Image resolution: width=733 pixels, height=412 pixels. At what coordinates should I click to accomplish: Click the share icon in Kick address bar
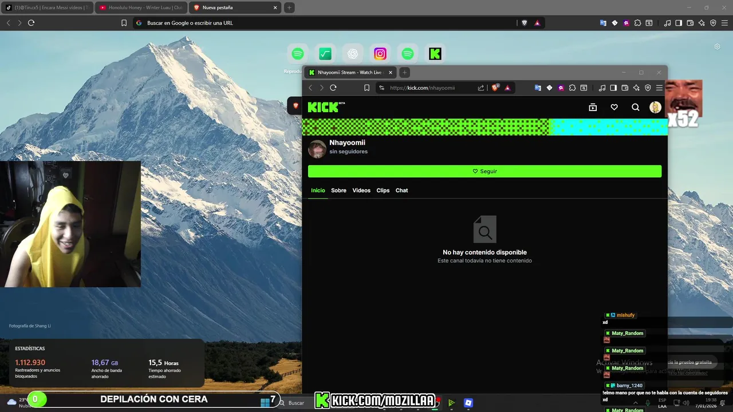(481, 88)
